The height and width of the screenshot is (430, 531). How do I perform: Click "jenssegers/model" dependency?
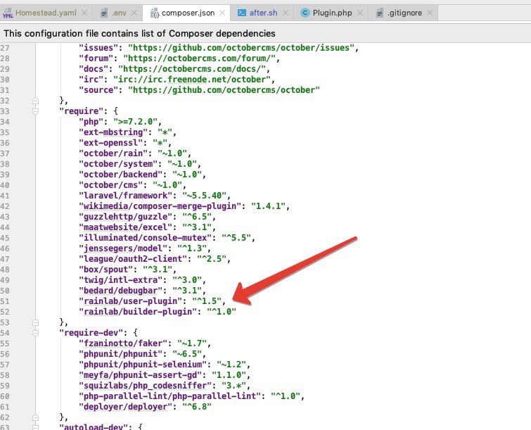123,248
